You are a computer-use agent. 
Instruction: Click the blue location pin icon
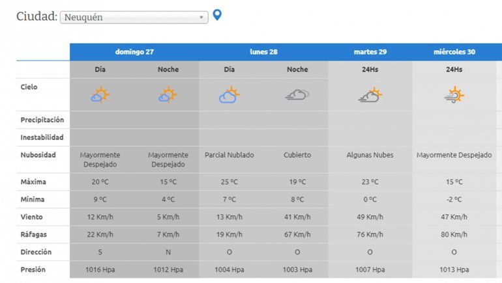click(217, 15)
